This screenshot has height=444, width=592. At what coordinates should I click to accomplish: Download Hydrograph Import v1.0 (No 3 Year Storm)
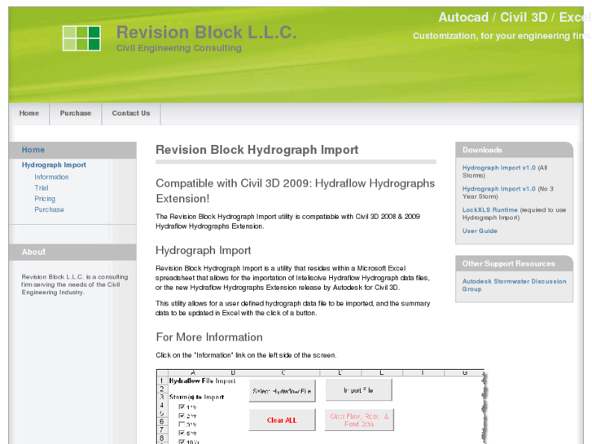click(x=498, y=189)
